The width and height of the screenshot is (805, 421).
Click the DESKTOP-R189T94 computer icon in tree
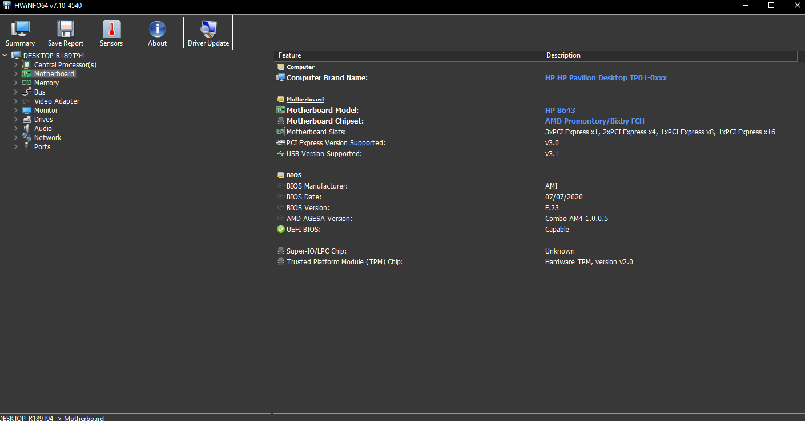[x=17, y=55]
